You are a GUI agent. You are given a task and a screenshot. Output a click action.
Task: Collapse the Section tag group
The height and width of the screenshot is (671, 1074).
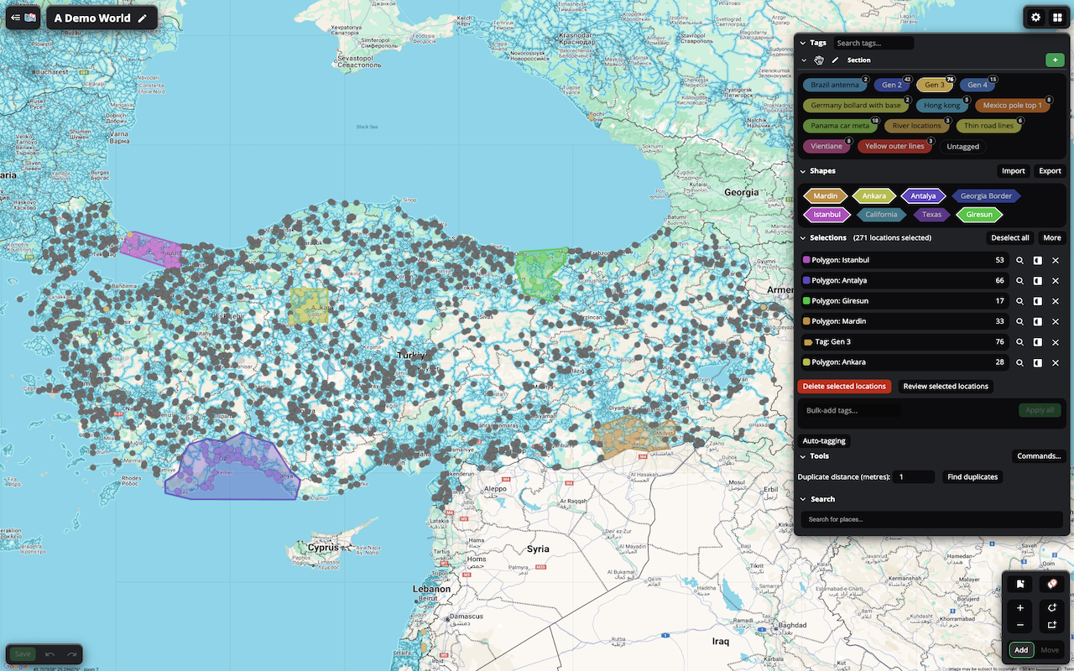(x=803, y=60)
